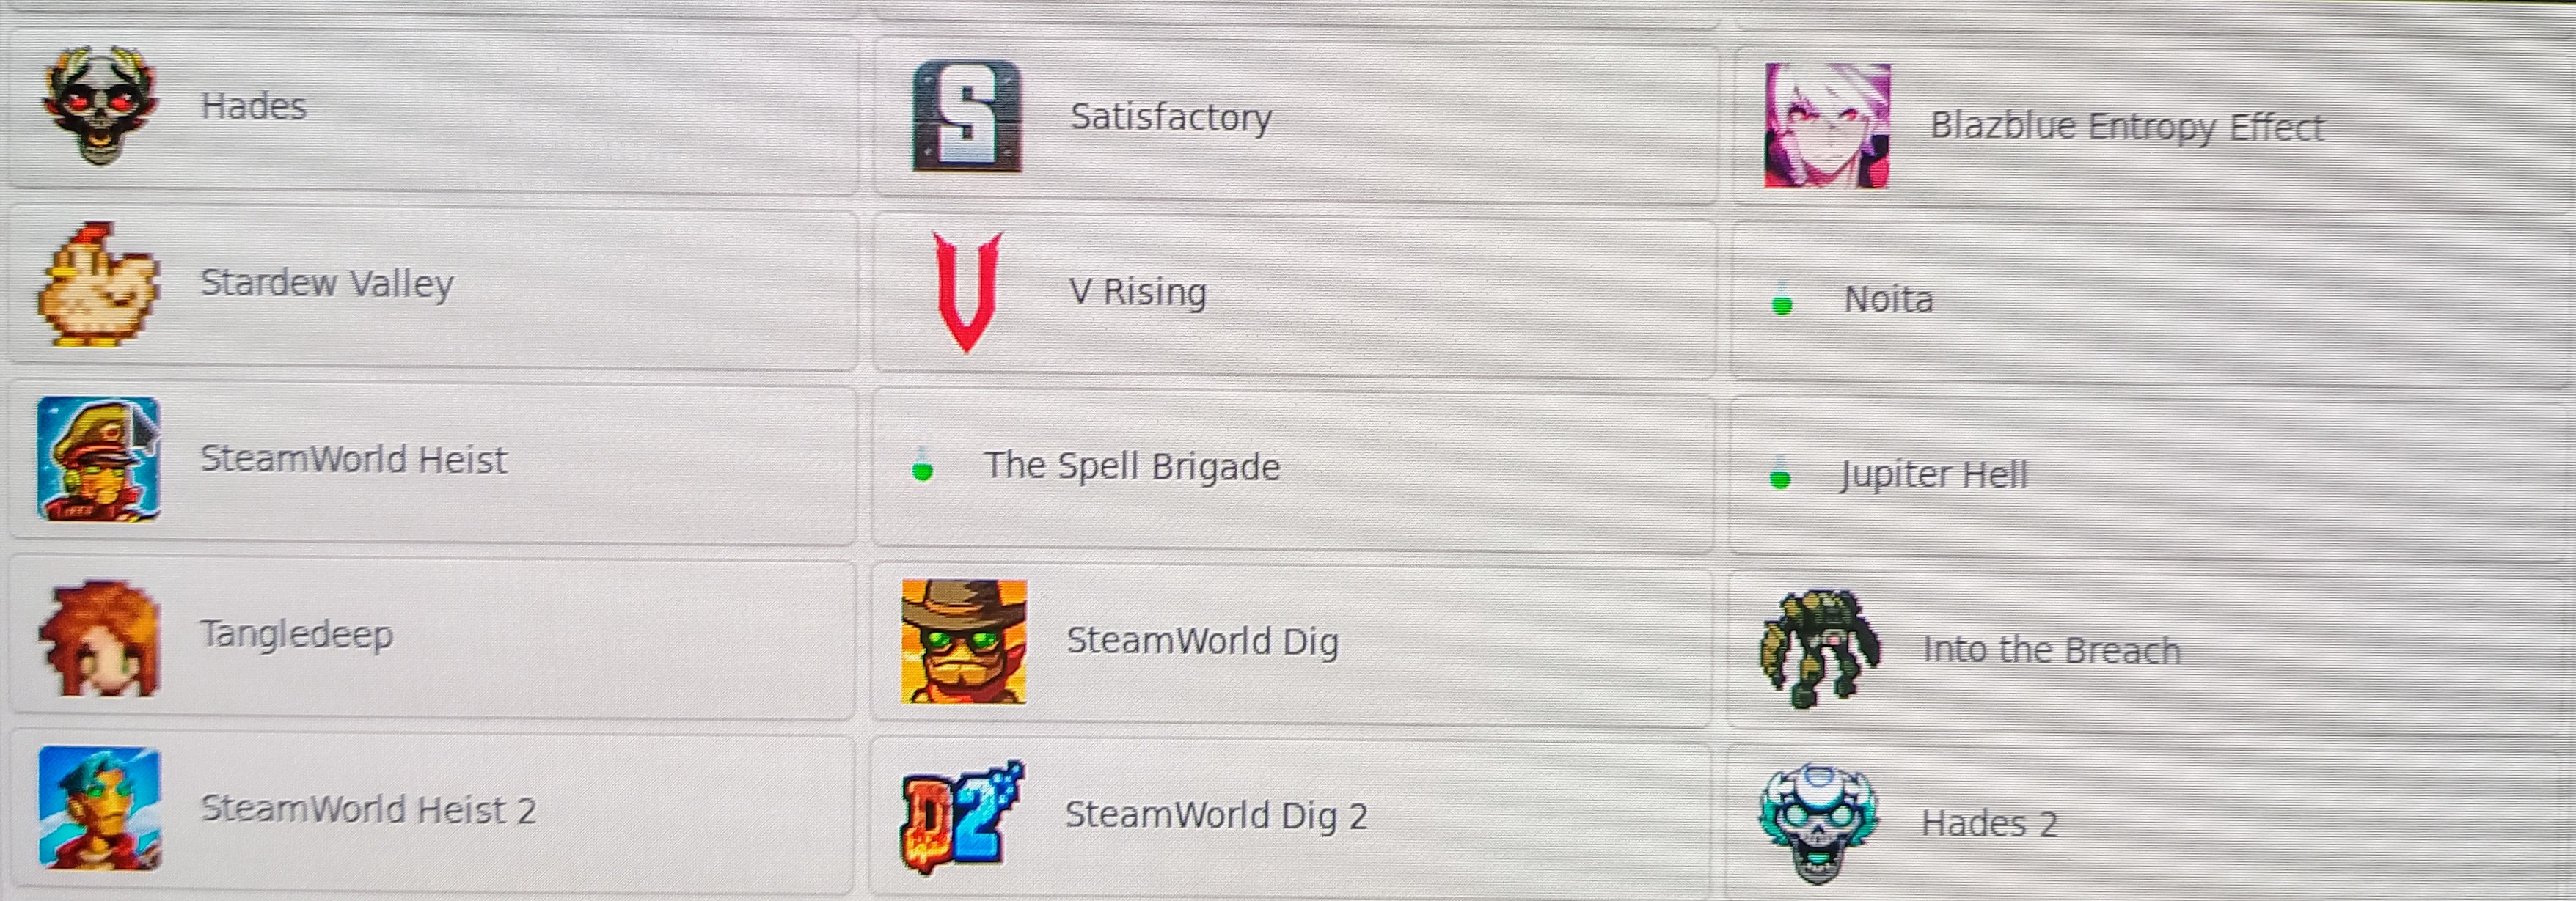Select the Blazblue Entropy Effect anime thumbnail
This screenshot has height=901, width=2576.
coord(1827,126)
